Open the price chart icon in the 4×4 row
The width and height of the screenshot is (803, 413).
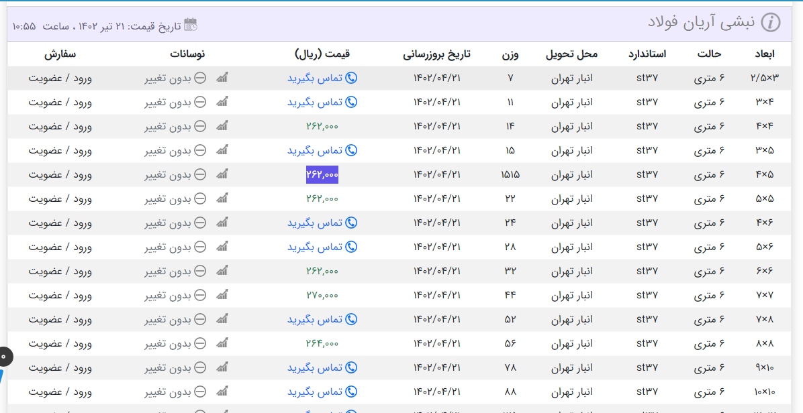(x=222, y=126)
